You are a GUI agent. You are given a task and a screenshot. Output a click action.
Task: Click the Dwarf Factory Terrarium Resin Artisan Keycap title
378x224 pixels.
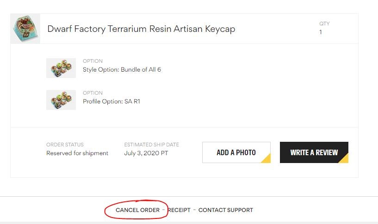(141, 29)
